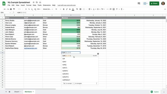
Task: Open the Tools menu
Action: pos(39,5)
